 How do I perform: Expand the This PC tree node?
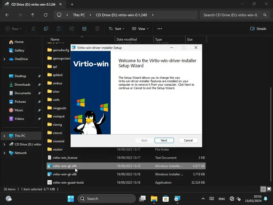point(4,136)
